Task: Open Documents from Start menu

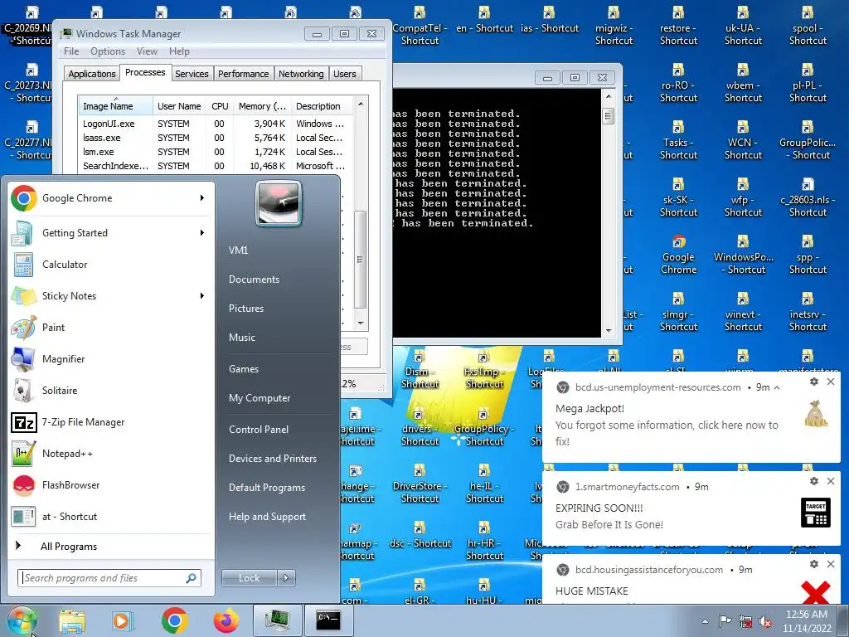Action: [254, 280]
